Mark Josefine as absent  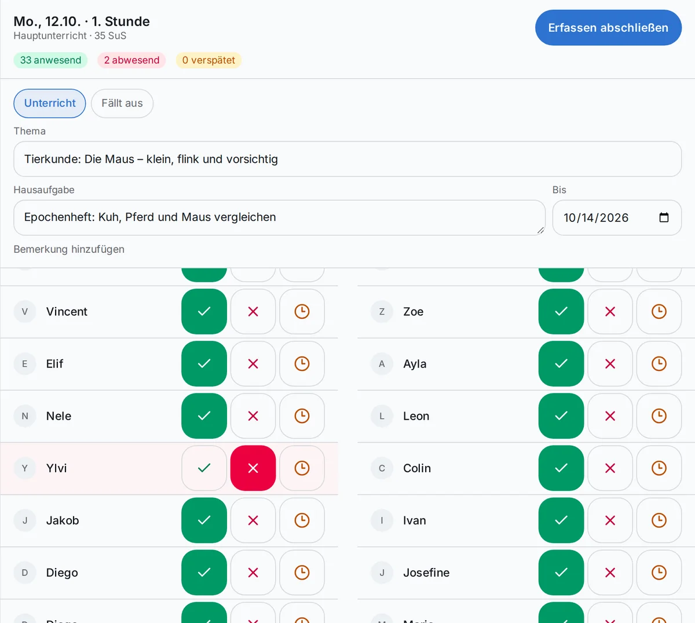click(610, 573)
